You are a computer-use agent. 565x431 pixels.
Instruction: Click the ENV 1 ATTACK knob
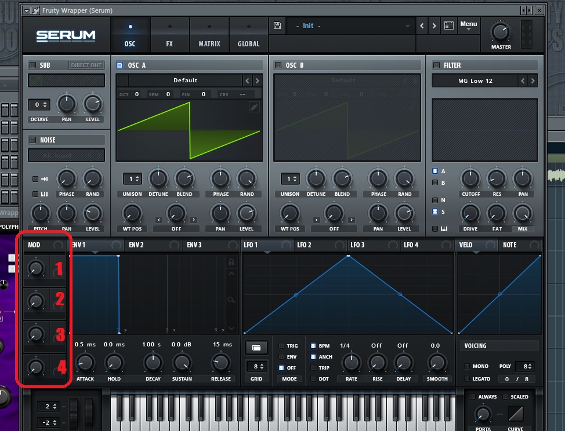tap(85, 363)
